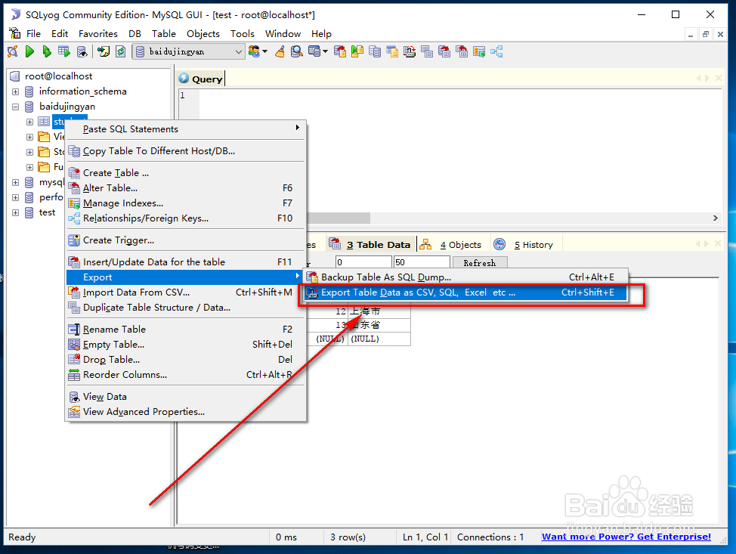Click the refresh object browser icon

point(121,51)
